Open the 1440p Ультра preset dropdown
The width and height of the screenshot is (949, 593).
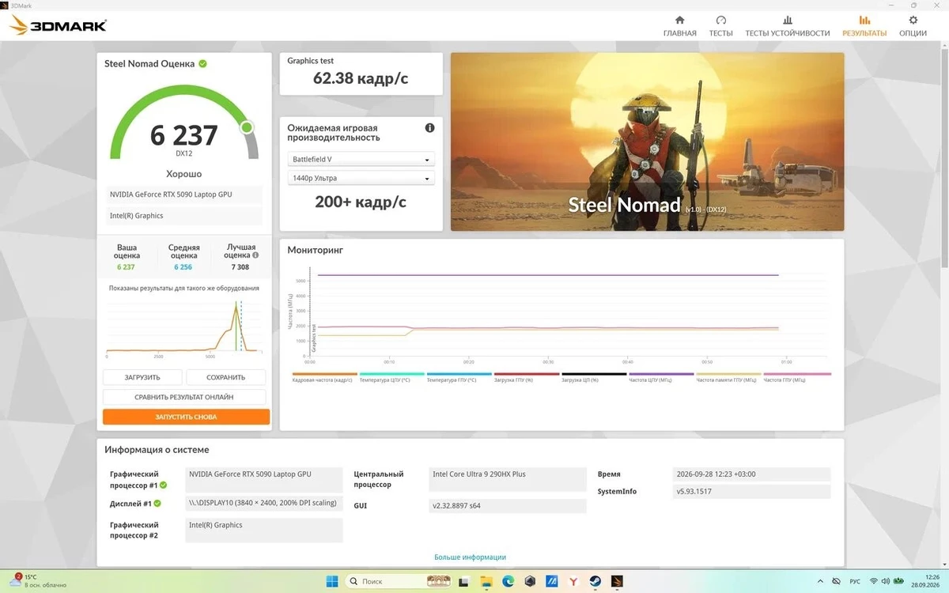(361, 179)
